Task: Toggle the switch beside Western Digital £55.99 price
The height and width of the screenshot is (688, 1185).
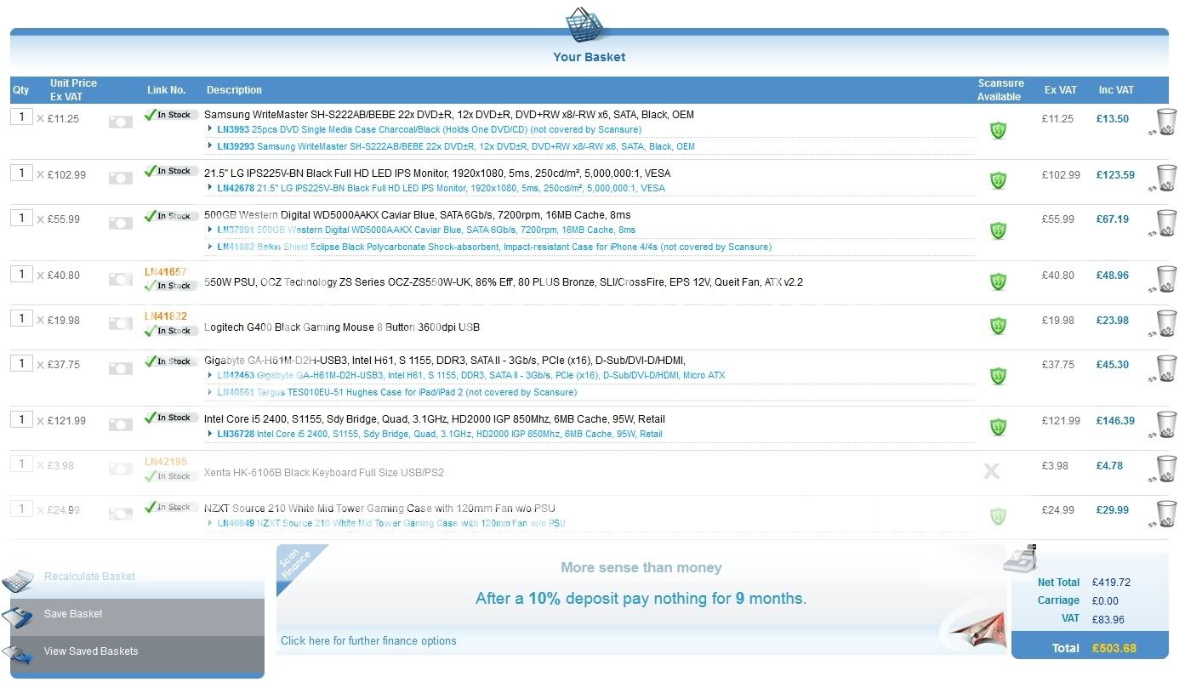Action: [x=121, y=223]
